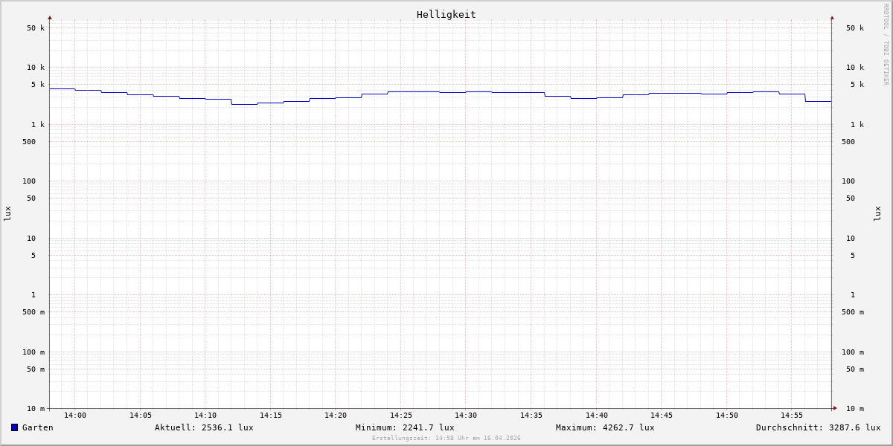Screen dimensions: 893x446
Task: Click the blue Garten legend color swatch
Action: pyautogui.click(x=14, y=427)
